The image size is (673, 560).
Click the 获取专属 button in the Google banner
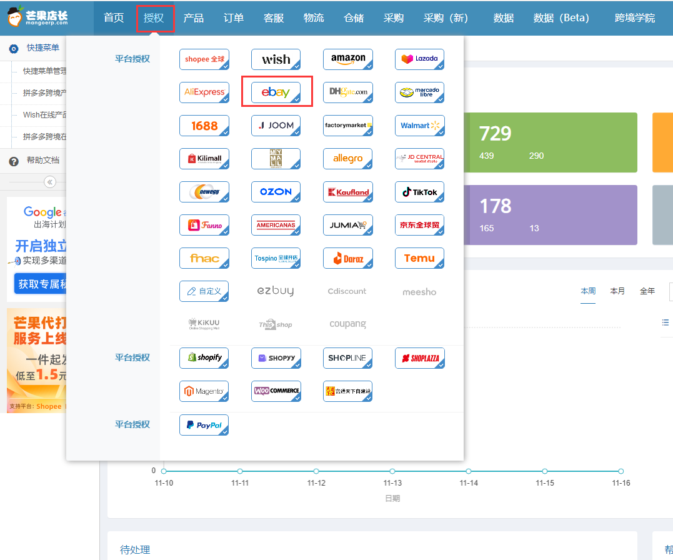[41, 284]
